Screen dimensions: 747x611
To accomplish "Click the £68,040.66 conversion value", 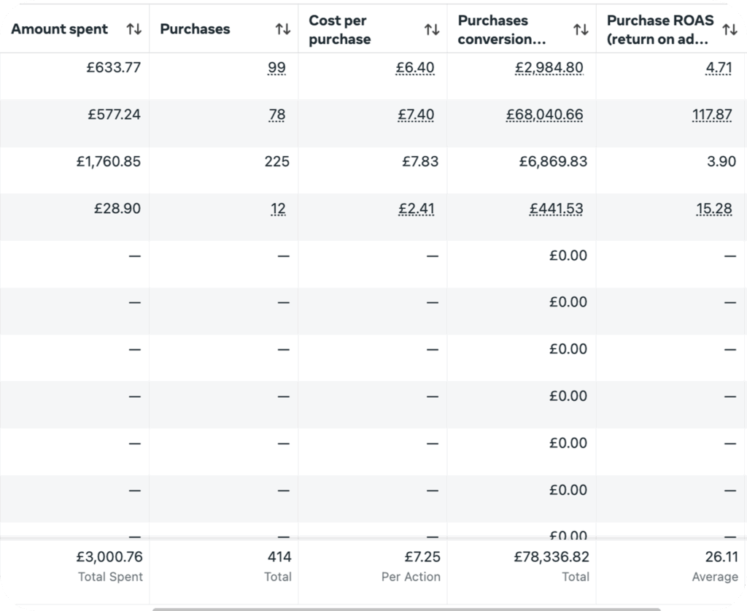I will click(x=544, y=115).
